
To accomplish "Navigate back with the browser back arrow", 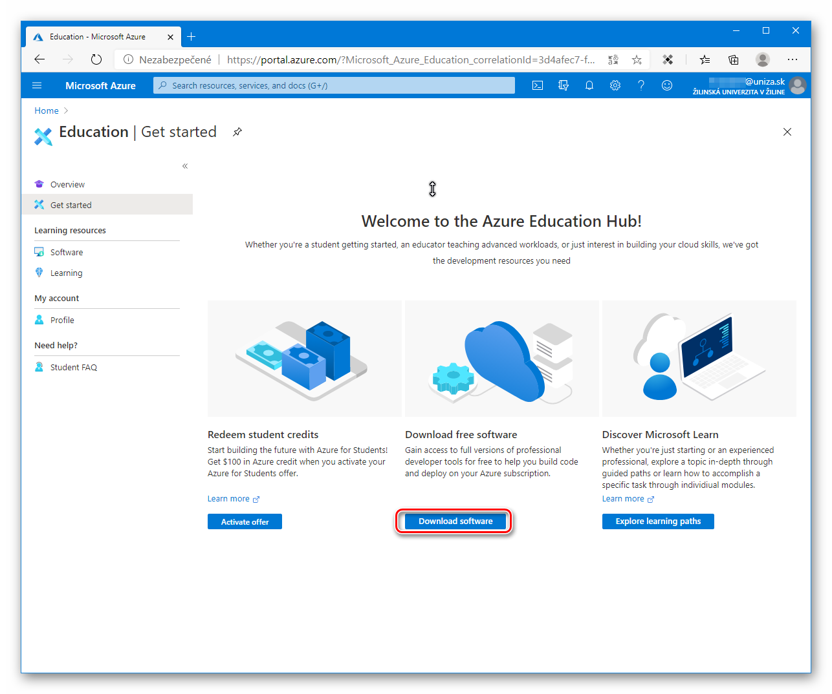I will point(39,59).
